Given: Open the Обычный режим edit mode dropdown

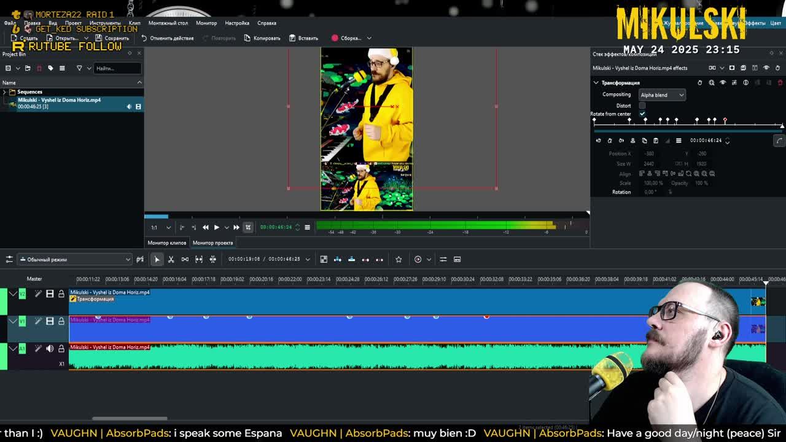Looking at the screenshot, I should (75, 259).
